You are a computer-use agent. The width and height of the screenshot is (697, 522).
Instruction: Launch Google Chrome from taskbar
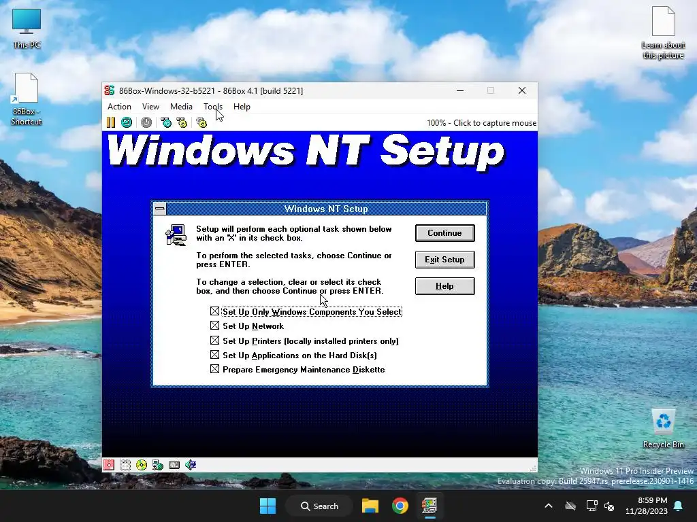click(400, 506)
